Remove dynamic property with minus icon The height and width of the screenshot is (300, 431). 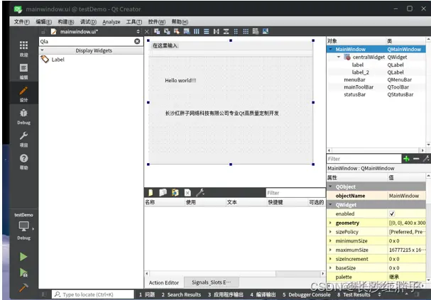pos(416,159)
